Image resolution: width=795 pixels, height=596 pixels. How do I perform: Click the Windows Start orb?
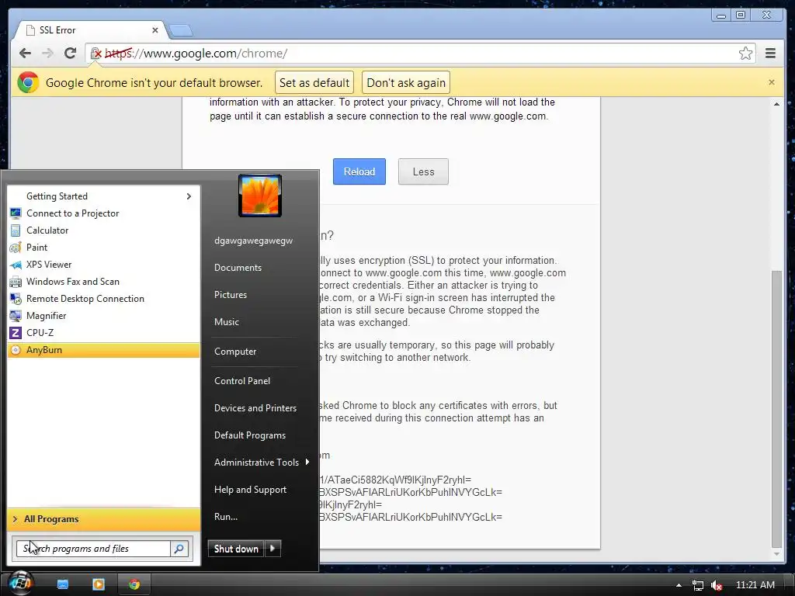20,584
